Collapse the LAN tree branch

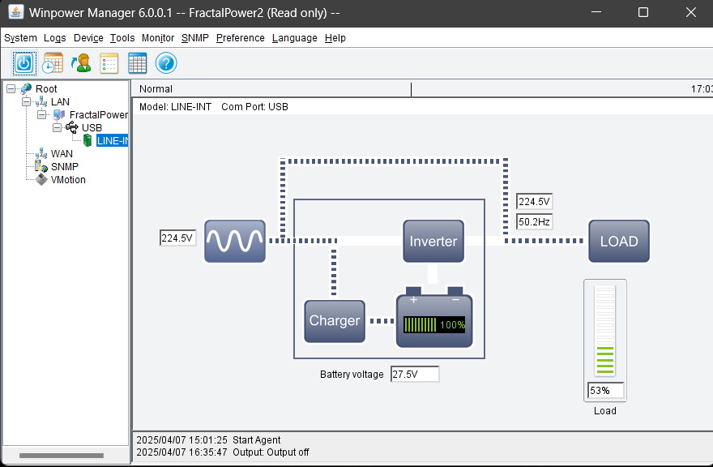tap(26, 102)
